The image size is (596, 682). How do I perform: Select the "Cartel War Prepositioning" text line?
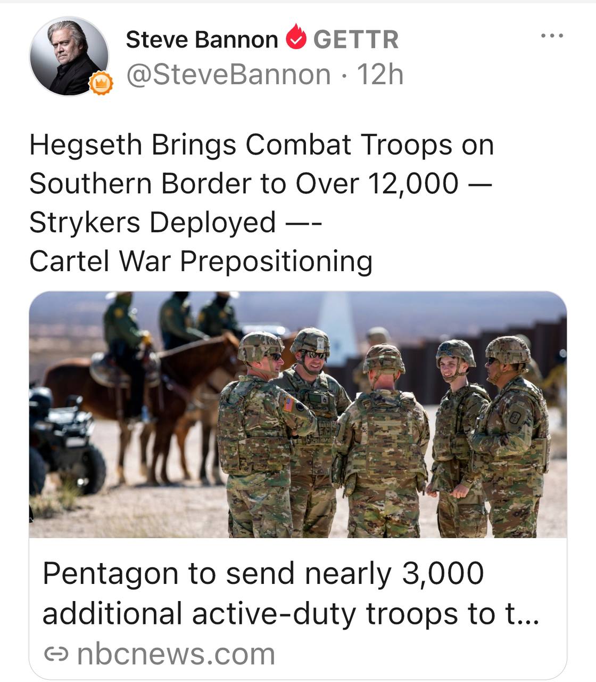[x=201, y=261]
